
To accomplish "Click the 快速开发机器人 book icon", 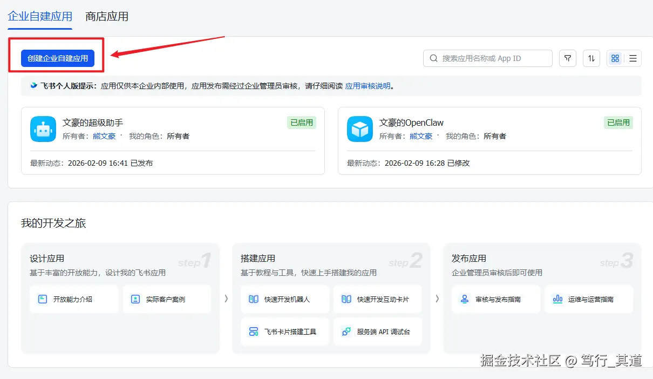I will coord(254,299).
